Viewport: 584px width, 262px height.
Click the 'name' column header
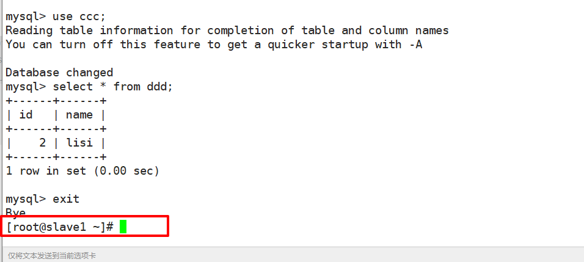tap(79, 115)
